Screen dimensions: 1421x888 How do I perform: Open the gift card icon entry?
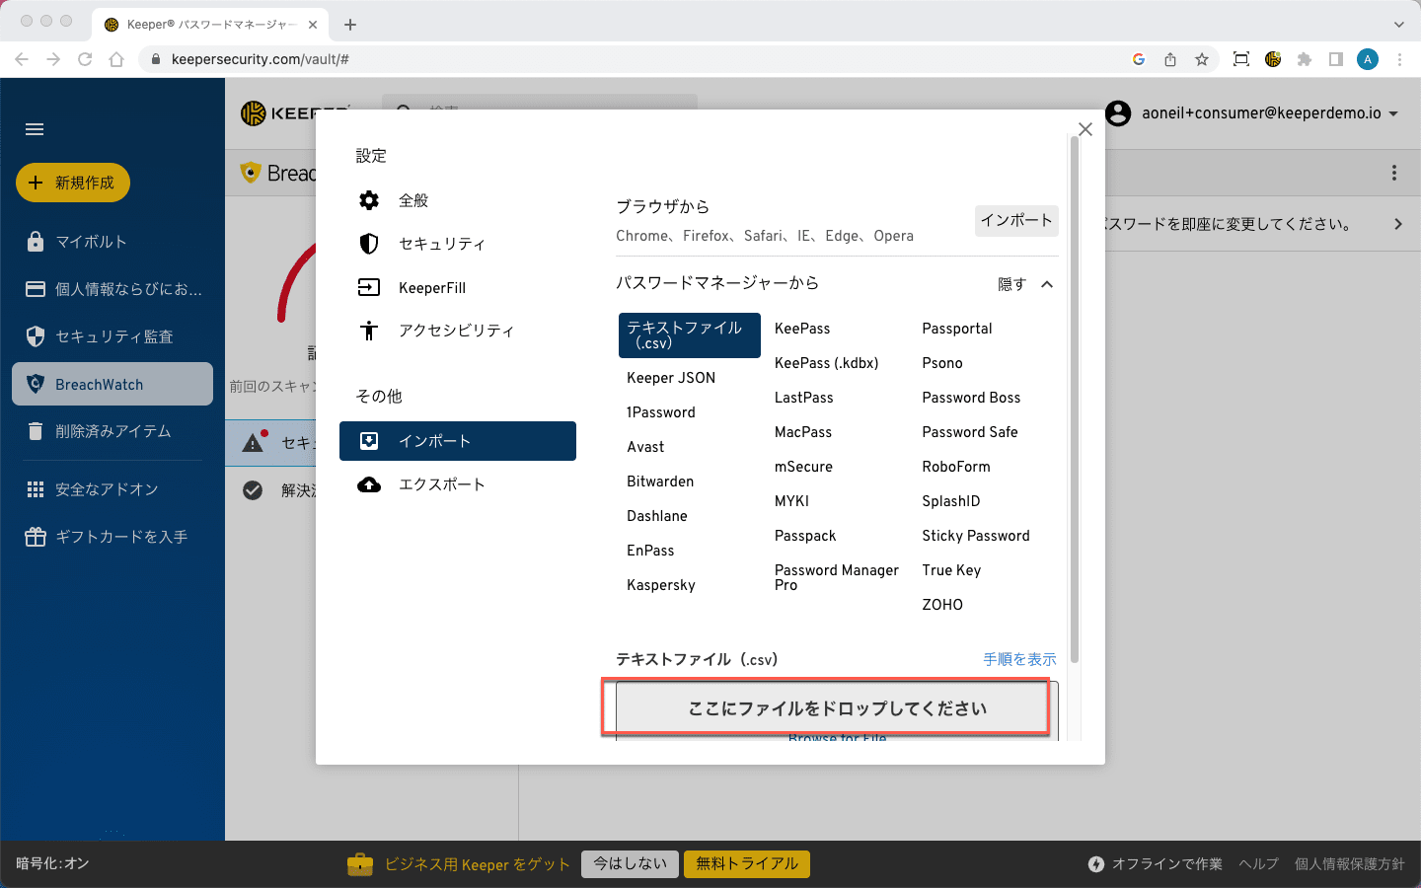coord(36,537)
